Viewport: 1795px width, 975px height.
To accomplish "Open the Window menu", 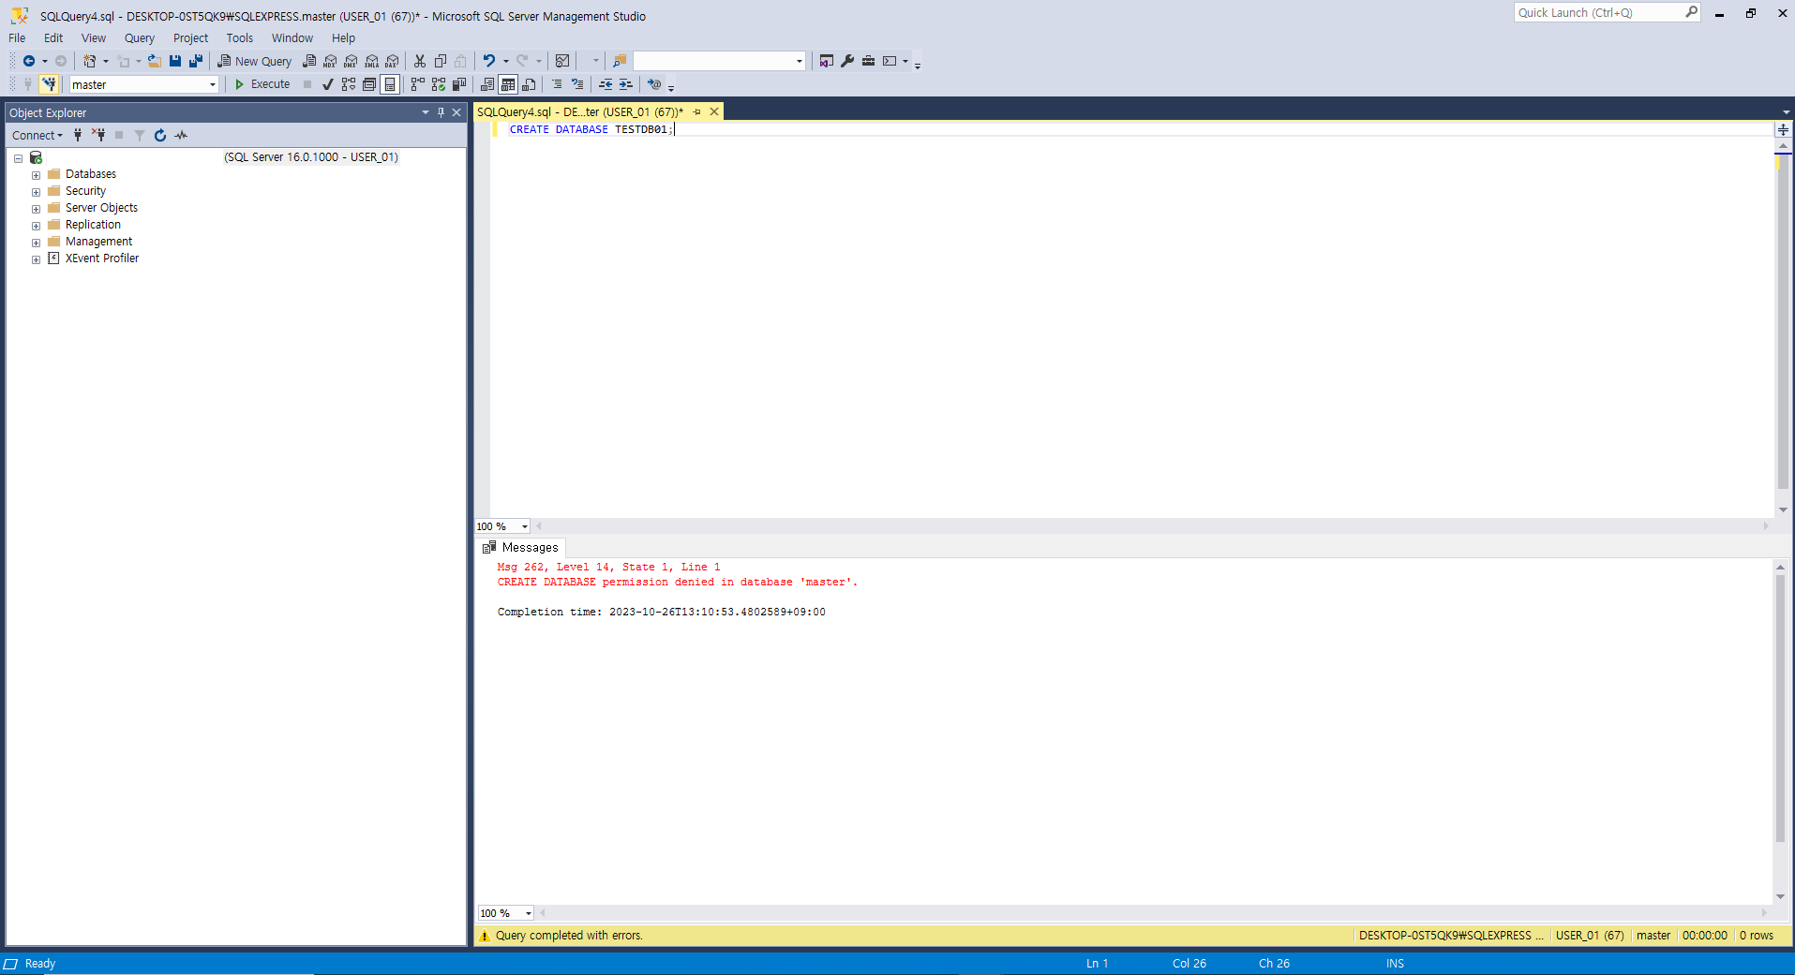I will coord(292,38).
